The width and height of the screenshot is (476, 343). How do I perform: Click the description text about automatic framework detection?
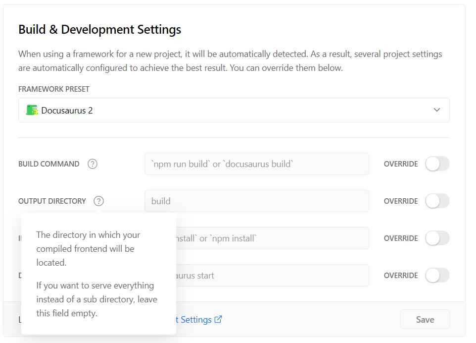(x=230, y=61)
